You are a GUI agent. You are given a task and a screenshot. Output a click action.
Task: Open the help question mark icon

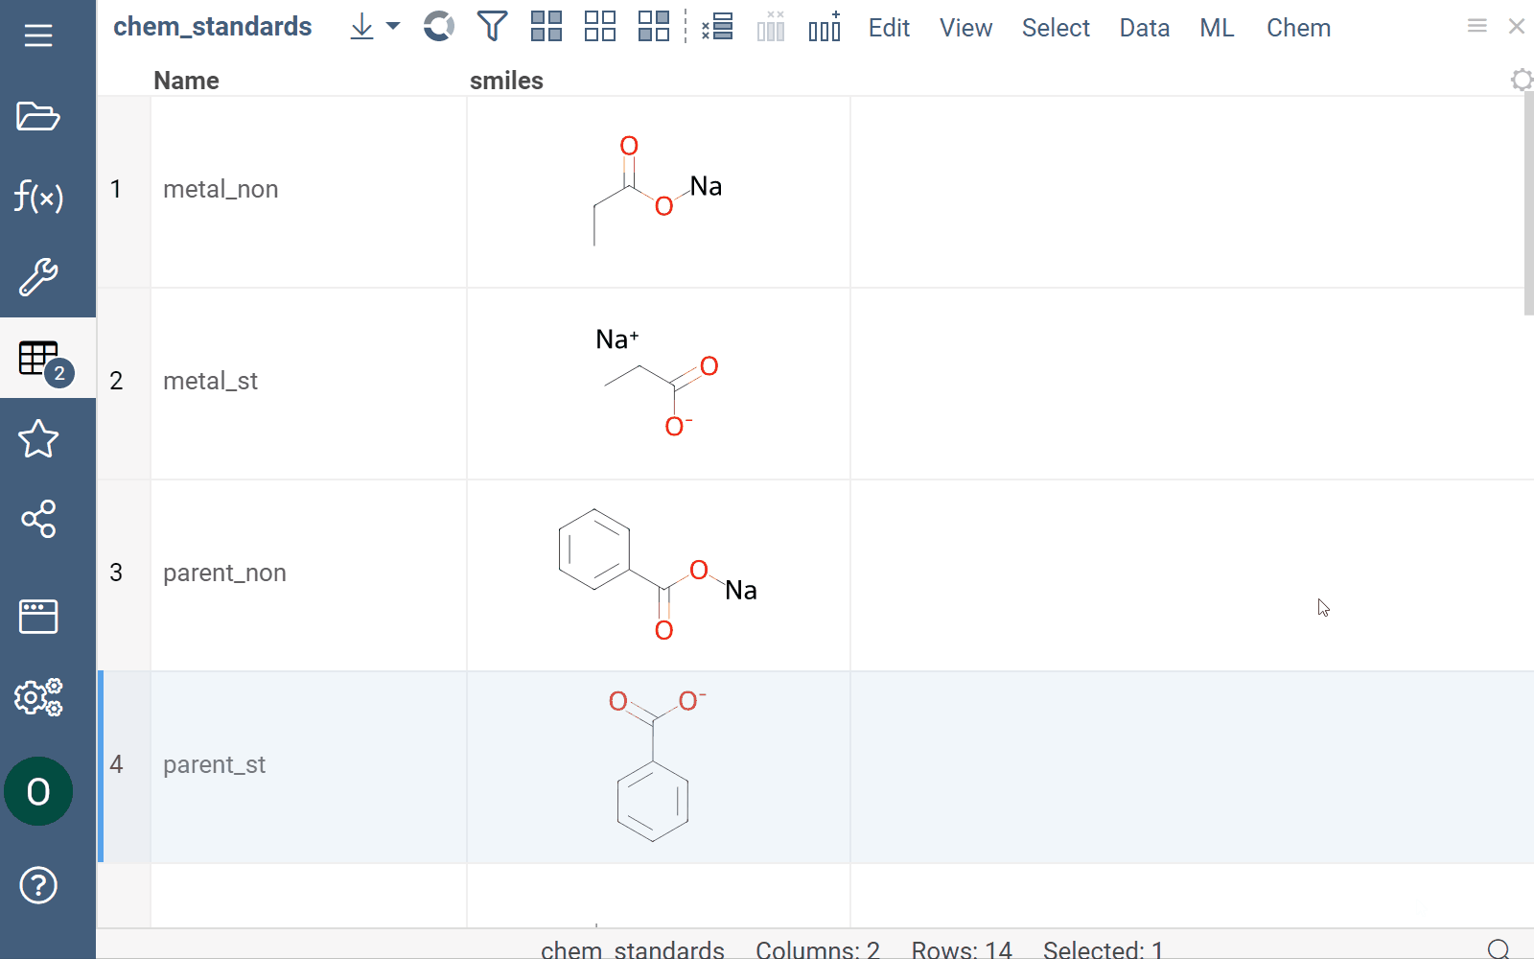coord(38,885)
